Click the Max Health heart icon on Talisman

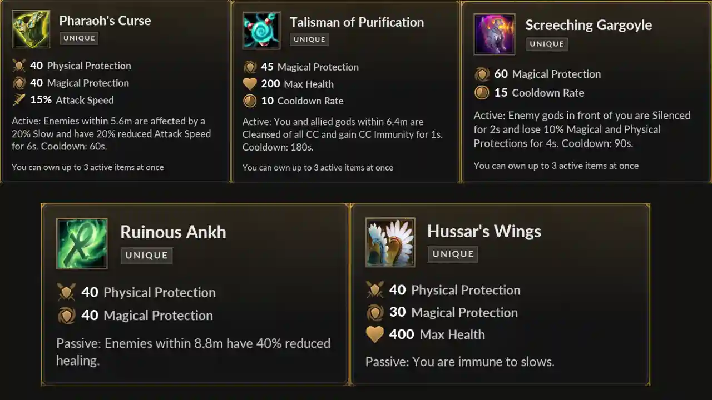[250, 84]
